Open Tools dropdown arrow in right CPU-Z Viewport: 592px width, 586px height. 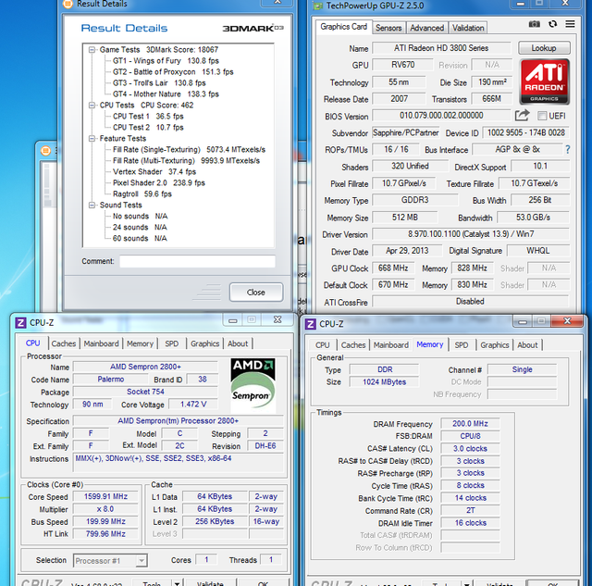pyautogui.click(x=467, y=584)
